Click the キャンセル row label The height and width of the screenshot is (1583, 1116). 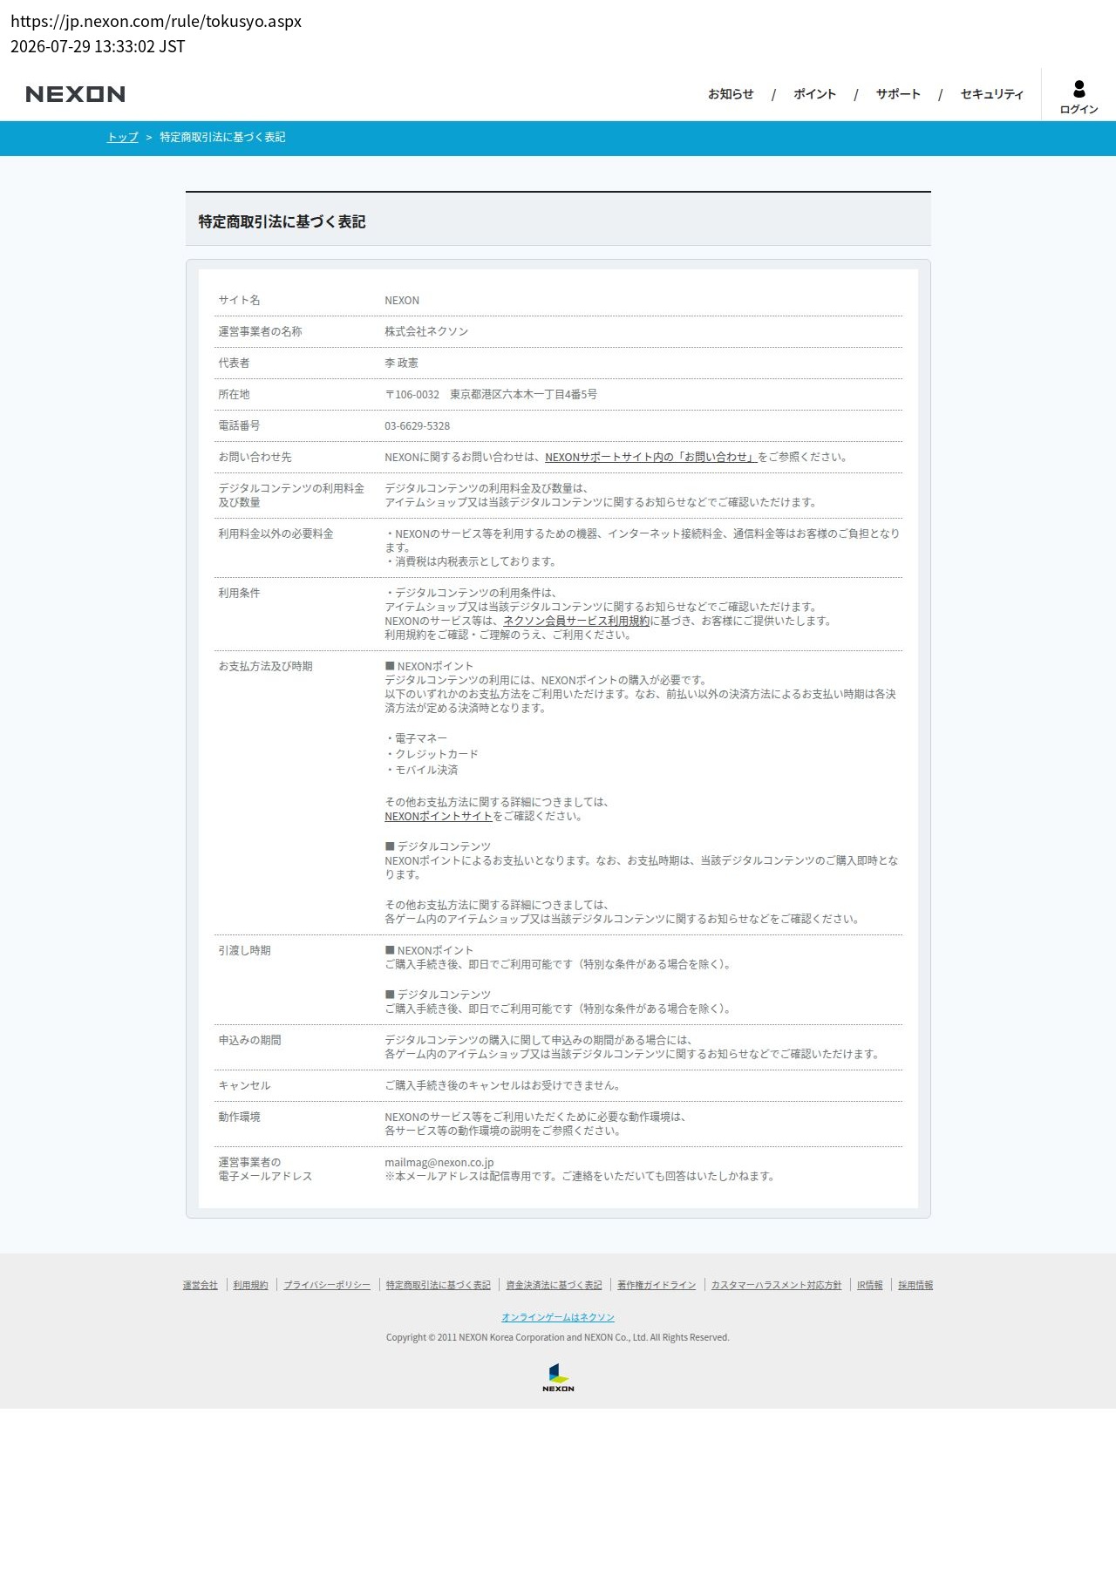point(244,1086)
